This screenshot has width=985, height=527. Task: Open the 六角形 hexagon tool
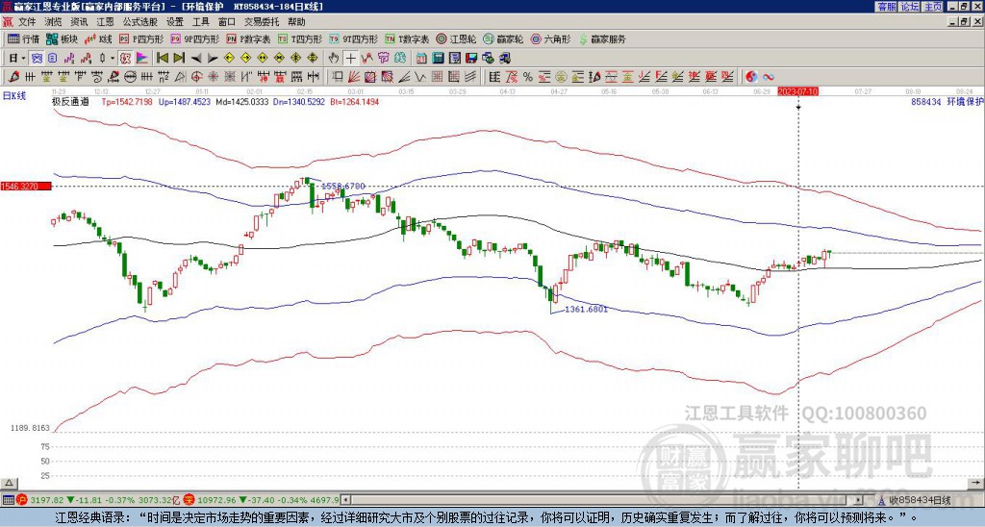point(550,38)
